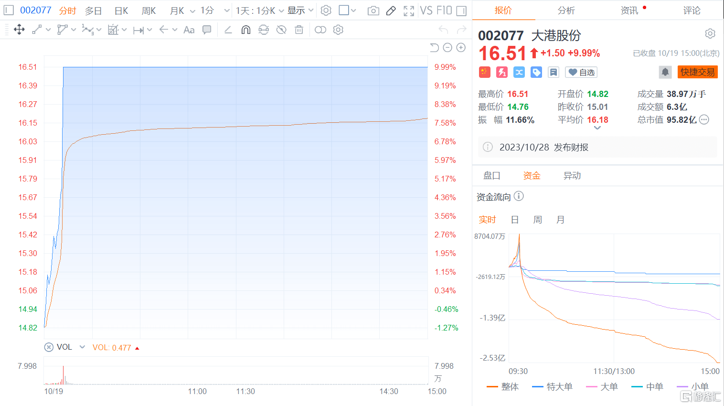This screenshot has height=406, width=724.
Task: Delete drawings with the trash icon
Action: tap(298, 30)
